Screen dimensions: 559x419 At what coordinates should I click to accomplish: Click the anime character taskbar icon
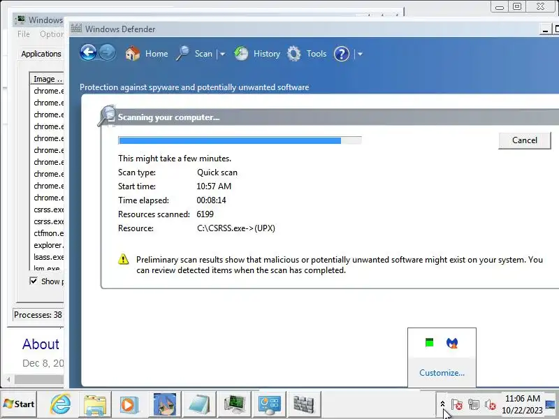point(164,404)
